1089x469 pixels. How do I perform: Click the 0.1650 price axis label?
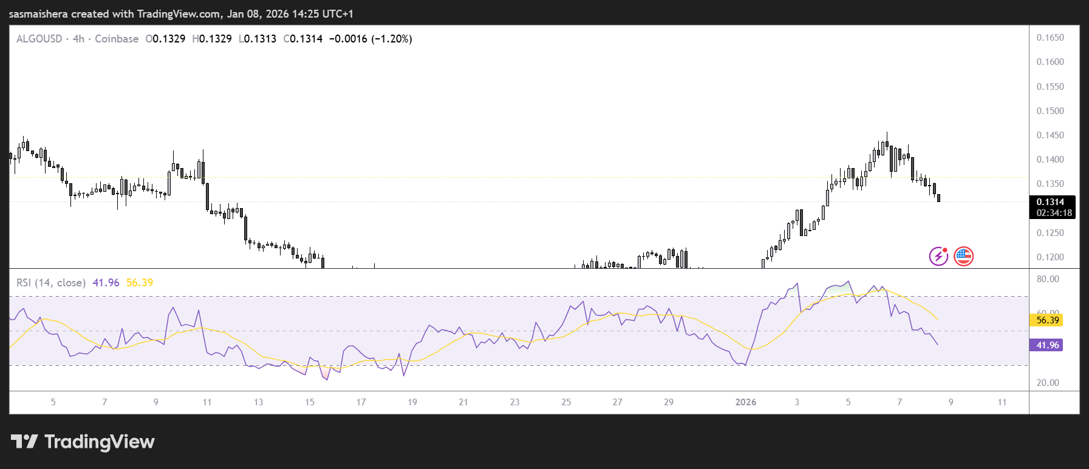1050,38
